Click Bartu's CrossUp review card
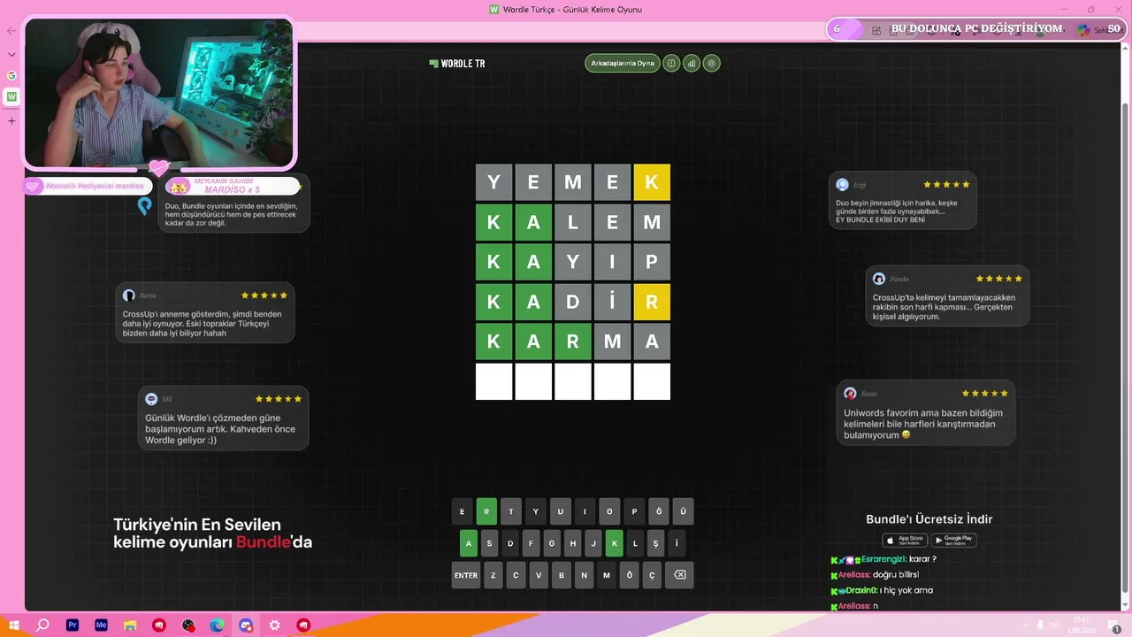Viewport: 1132px width, 637px height. click(205, 312)
